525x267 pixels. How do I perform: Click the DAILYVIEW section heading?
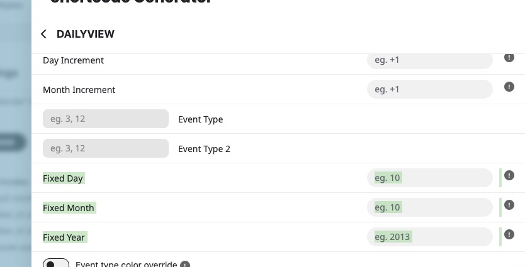pyautogui.click(x=86, y=34)
